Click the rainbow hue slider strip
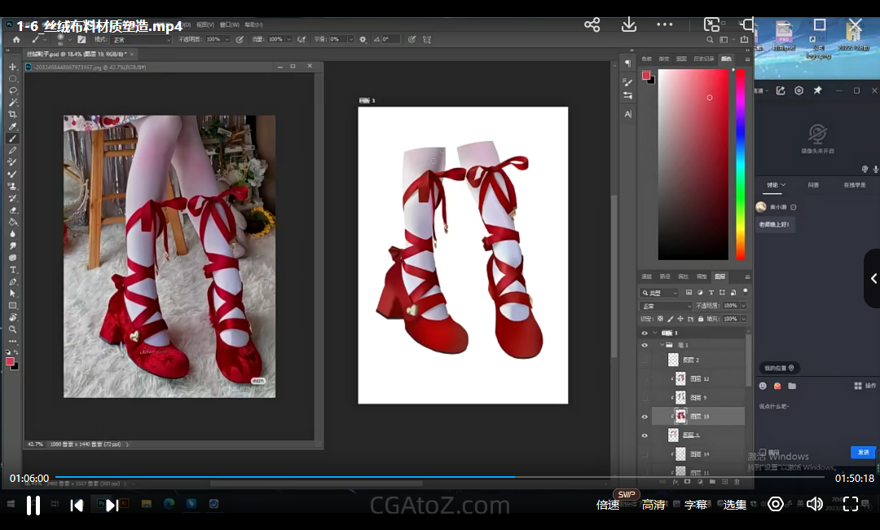The width and height of the screenshot is (880, 530). 741,163
